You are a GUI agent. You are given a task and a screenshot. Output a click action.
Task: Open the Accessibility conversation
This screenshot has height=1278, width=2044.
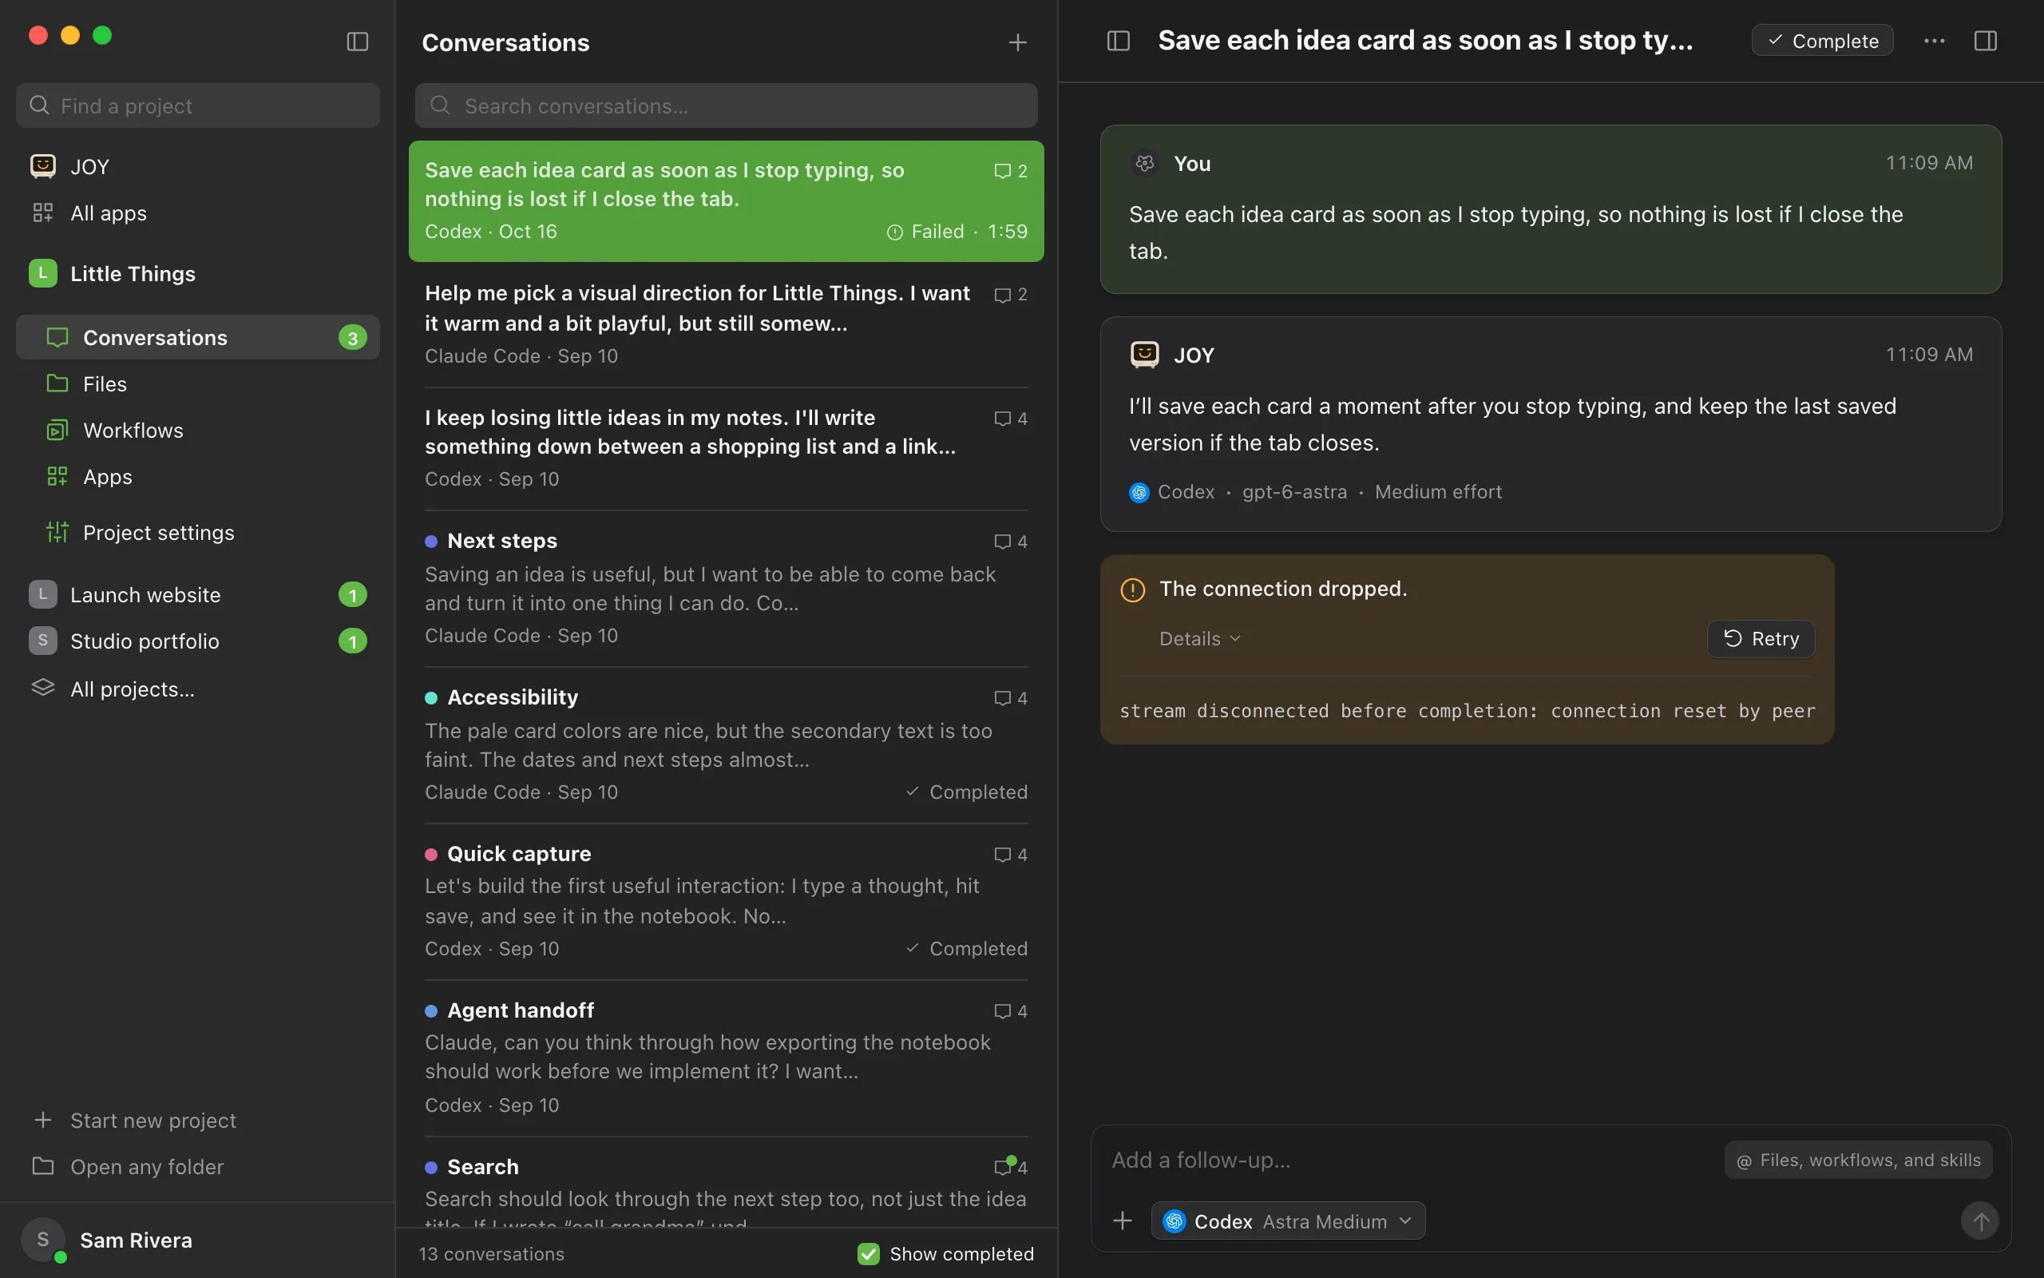pos(727,744)
